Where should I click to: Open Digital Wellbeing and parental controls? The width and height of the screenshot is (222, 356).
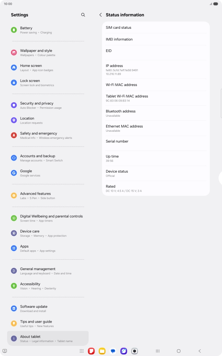click(48, 218)
